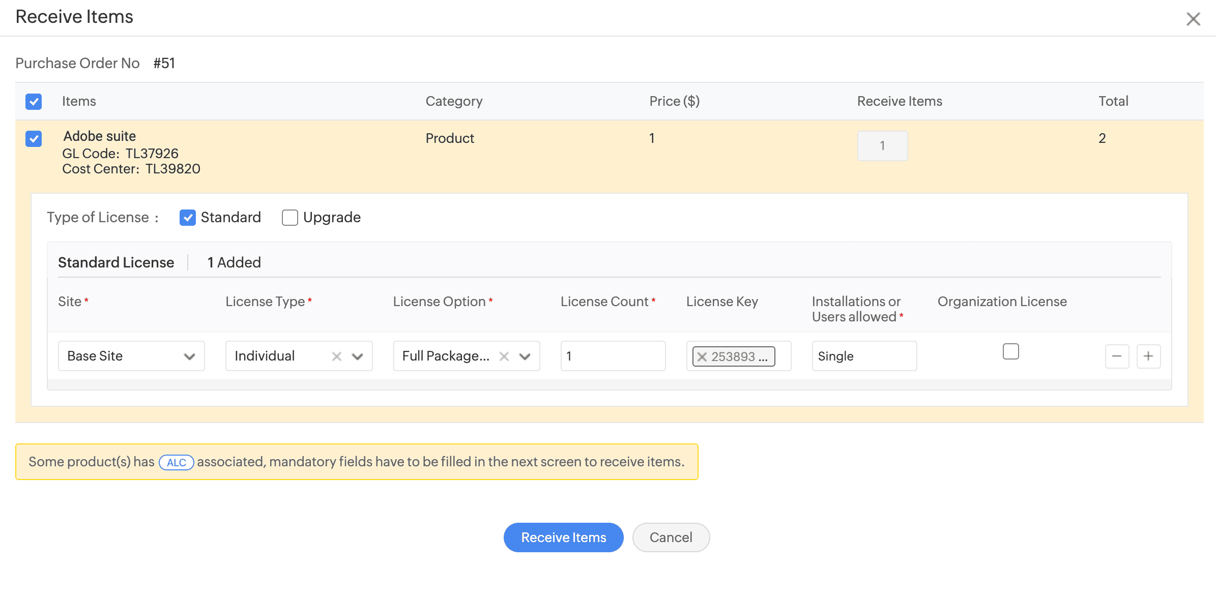Select the Standard License tab
1216x598 pixels.
click(x=116, y=262)
